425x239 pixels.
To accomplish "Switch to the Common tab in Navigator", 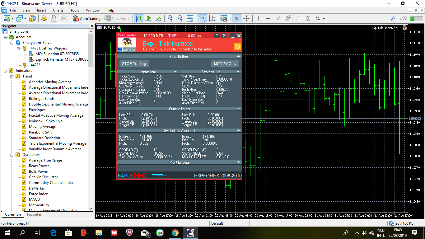I will [x=13, y=214].
